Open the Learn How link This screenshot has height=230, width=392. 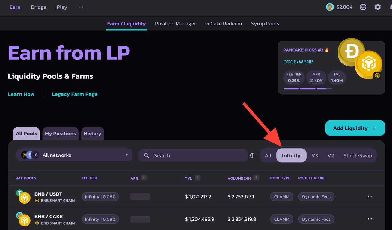click(21, 94)
